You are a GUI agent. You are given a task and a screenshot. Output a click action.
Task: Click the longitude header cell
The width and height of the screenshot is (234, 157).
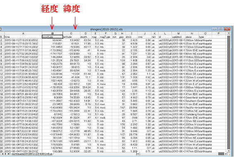click(52, 37)
